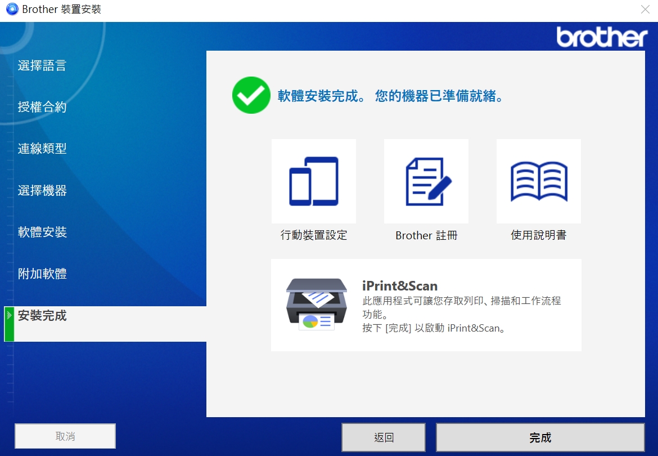This screenshot has width=658, height=456.
Task: Select the 選擇語言 step in sidebar
Action: click(42, 65)
